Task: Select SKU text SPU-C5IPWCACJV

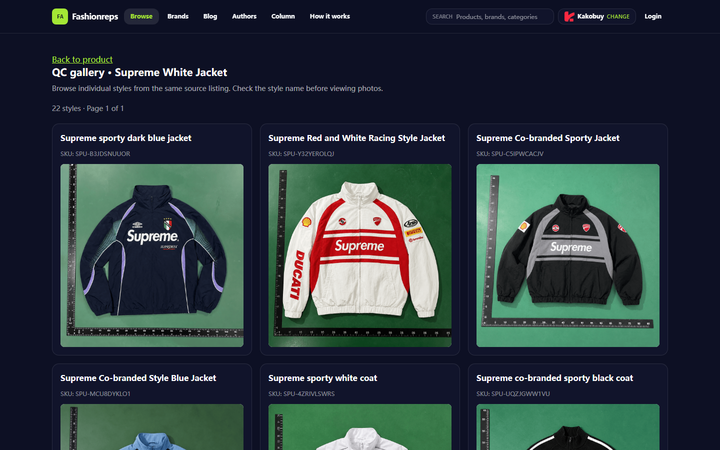Action: [517, 154]
